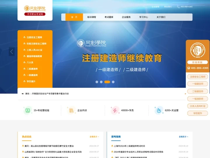Click the 中华职业考试网 red badge
Screen dimensions: 210x158
click(35, 14)
